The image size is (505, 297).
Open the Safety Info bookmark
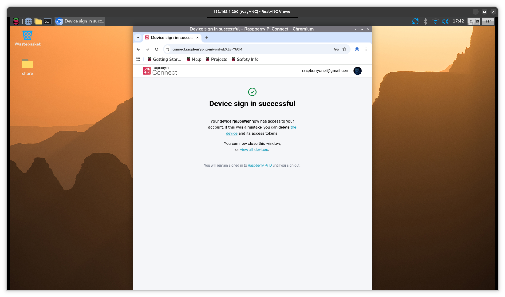[245, 60]
